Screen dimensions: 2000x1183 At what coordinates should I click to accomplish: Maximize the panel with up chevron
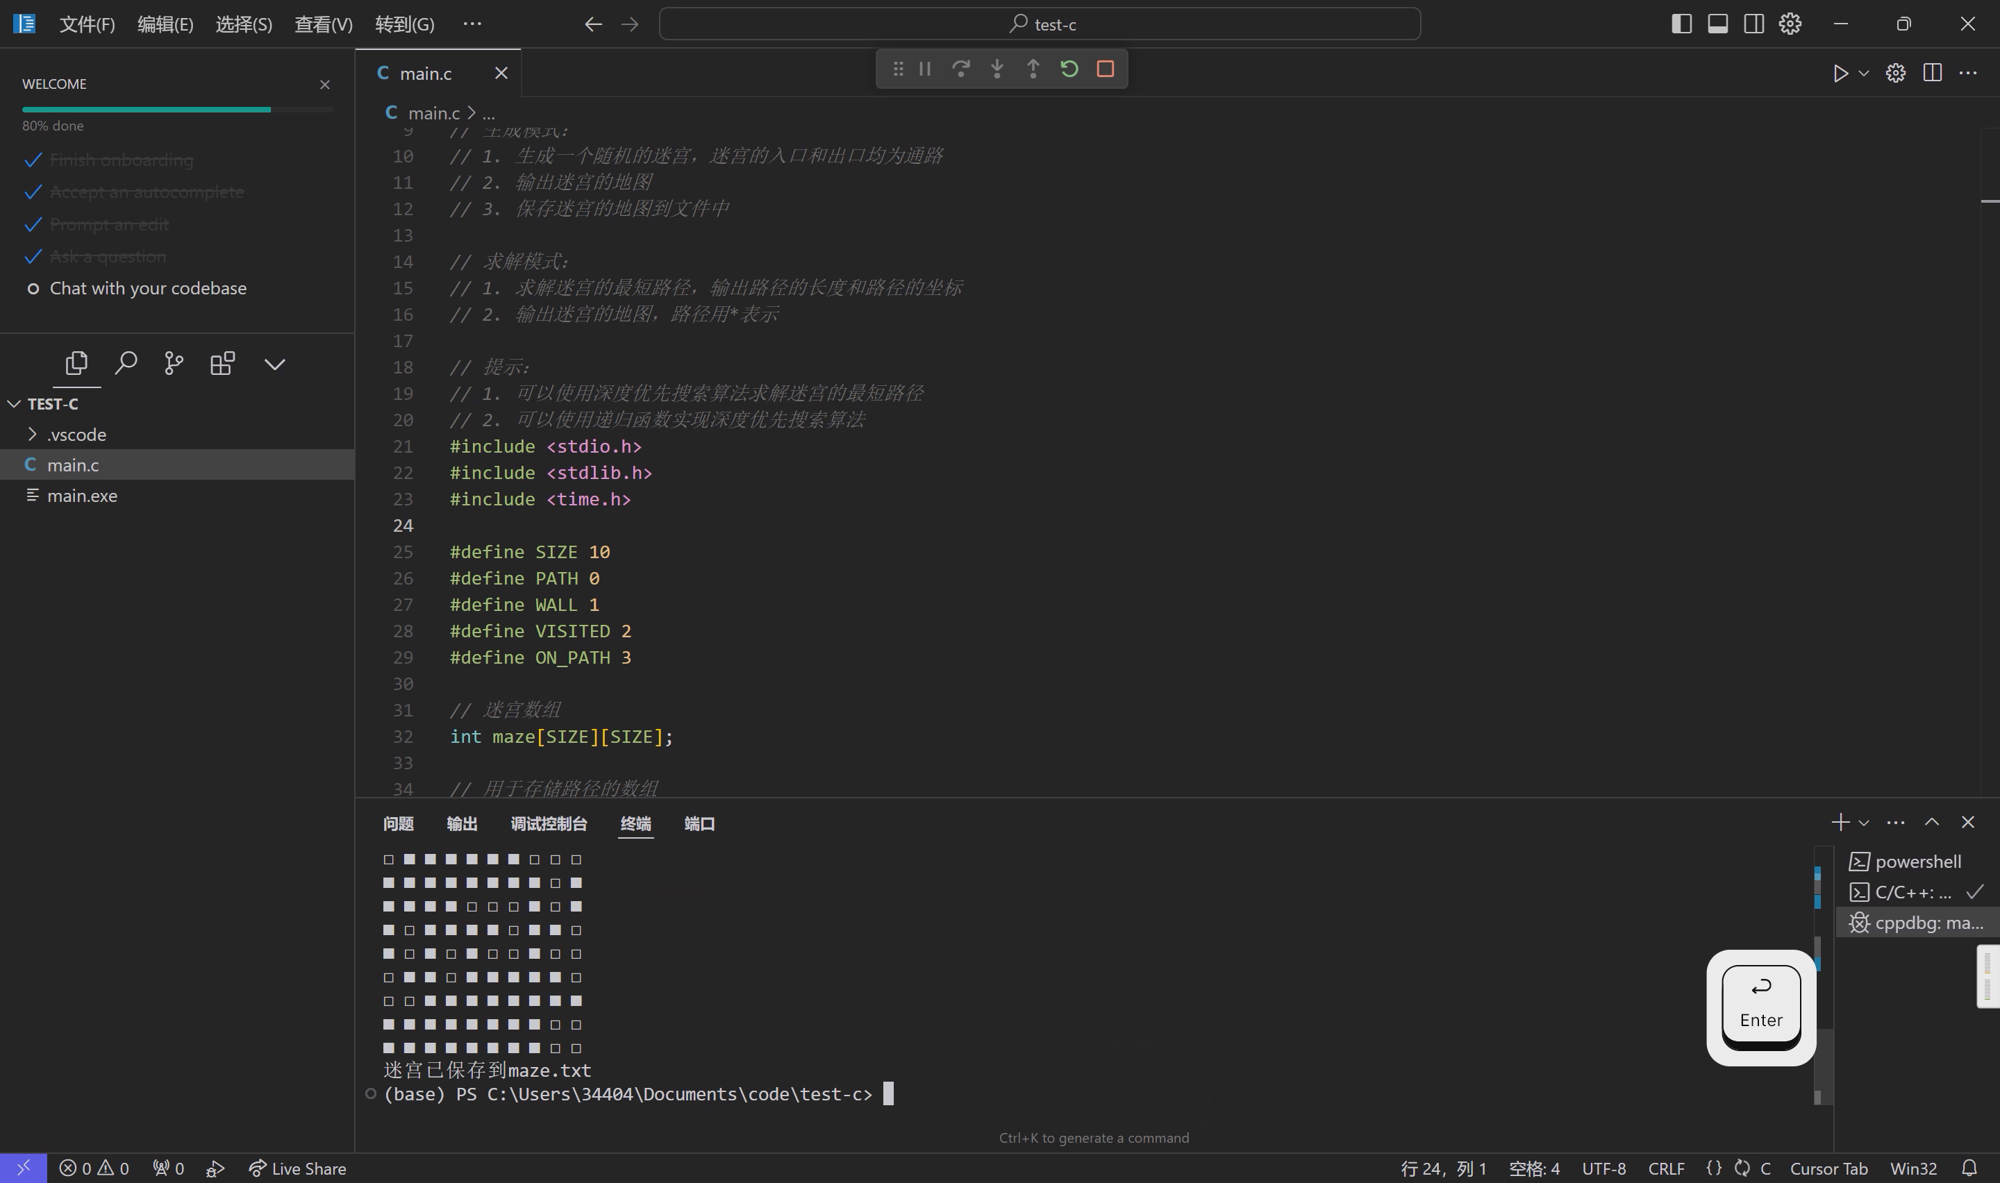[x=1931, y=822]
